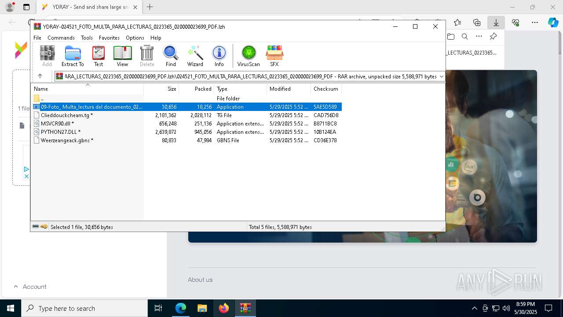Open the Windows Start menu
The image size is (563, 317).
coord(11,308)
